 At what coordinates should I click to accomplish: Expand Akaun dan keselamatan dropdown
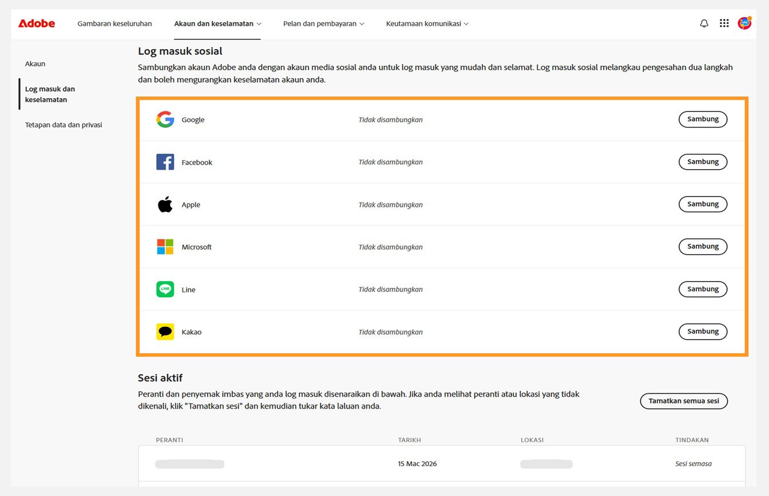[x=217, y=24]
